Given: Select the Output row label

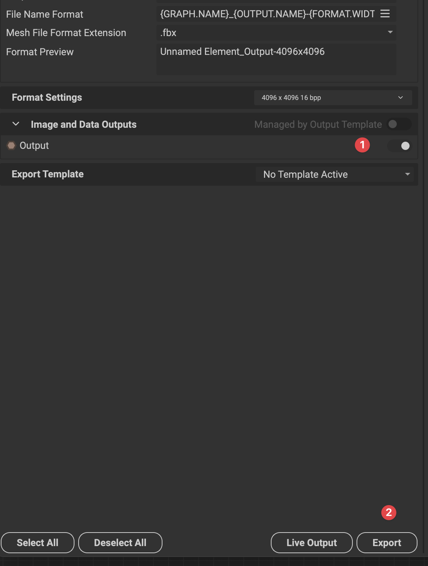Looking at the screenshot, I should (34, 146).
